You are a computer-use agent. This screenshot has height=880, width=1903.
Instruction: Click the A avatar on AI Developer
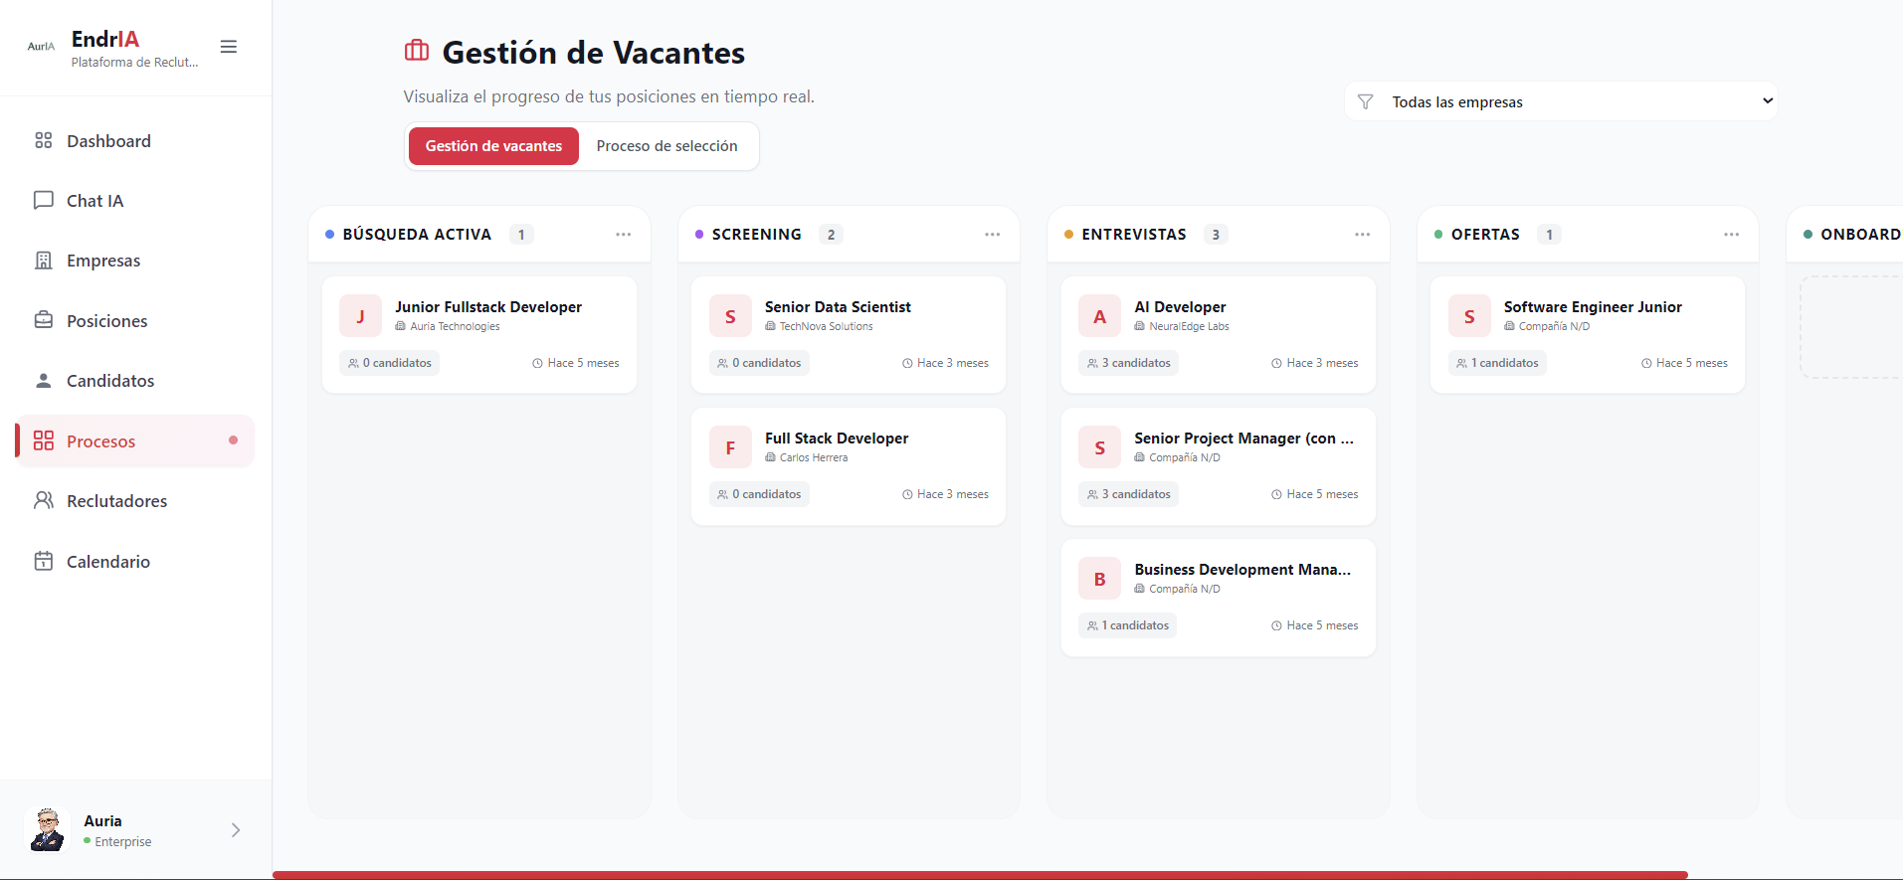pos(1099,316)
